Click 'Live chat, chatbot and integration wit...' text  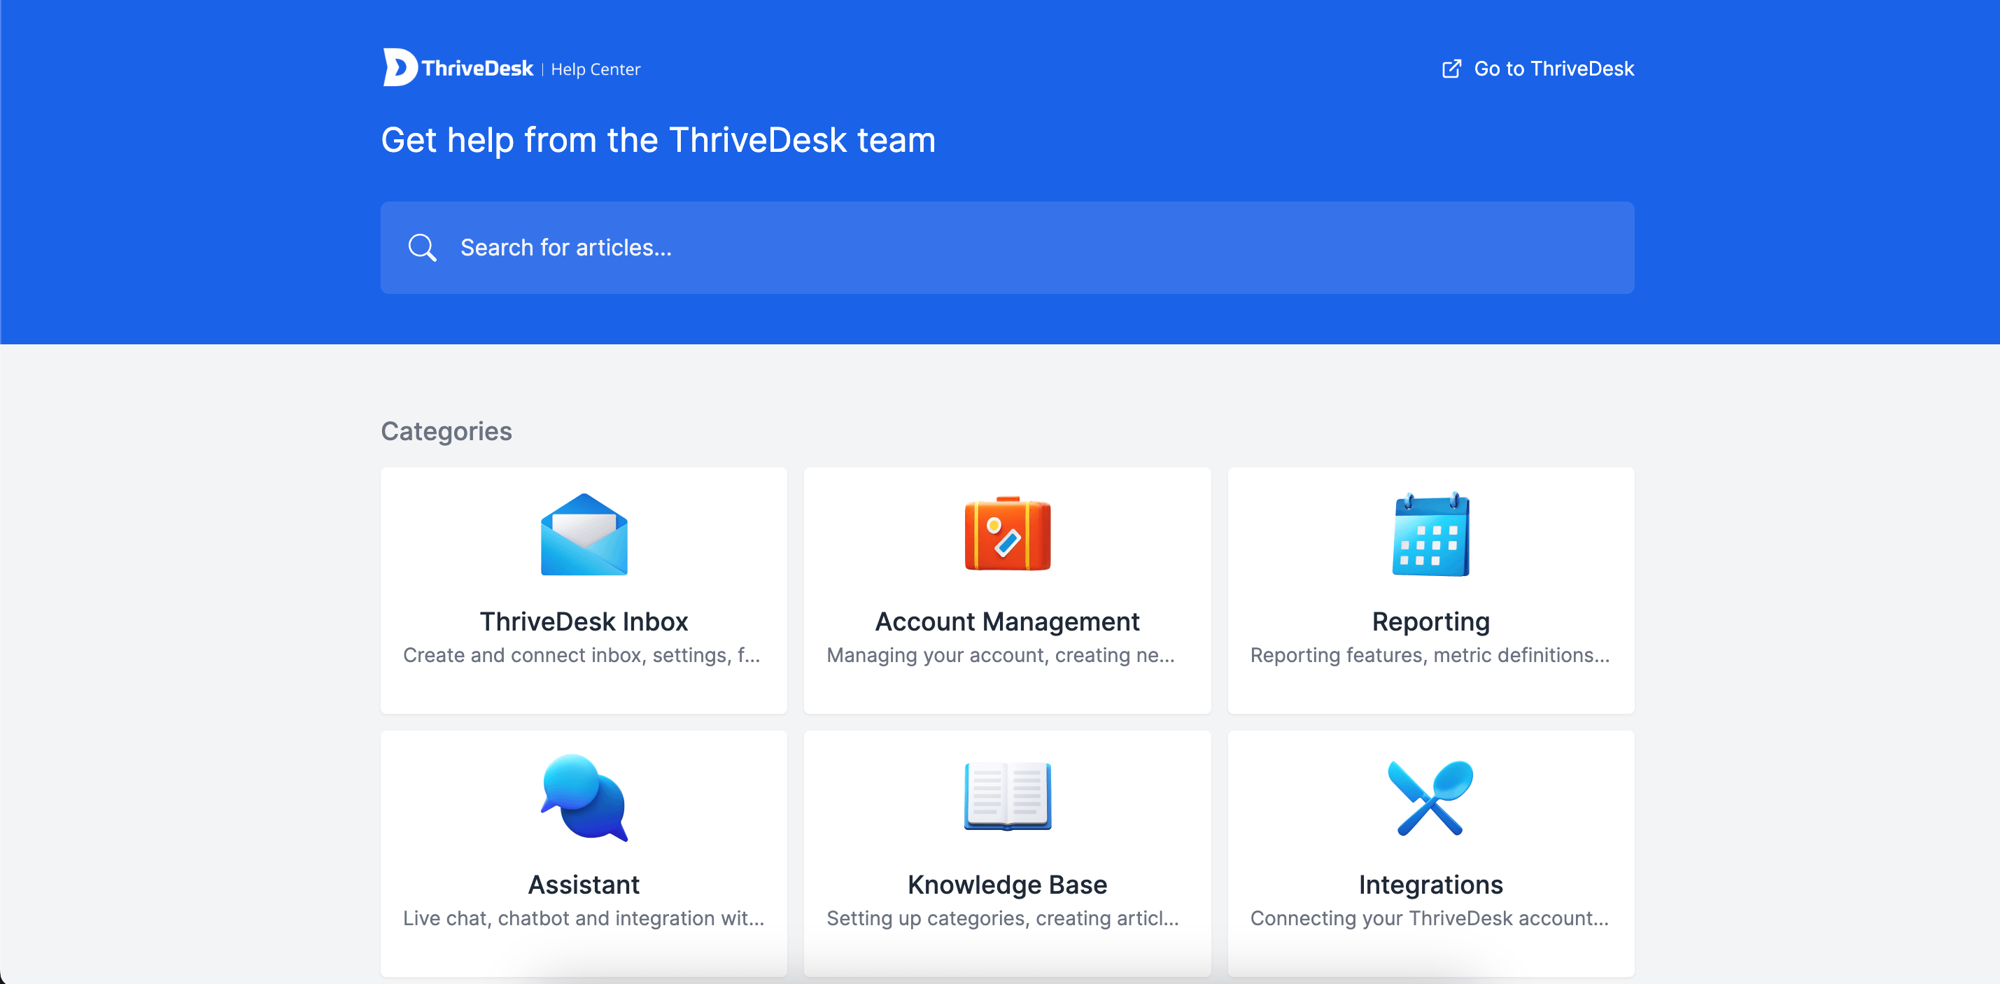[x=584, y=918]
